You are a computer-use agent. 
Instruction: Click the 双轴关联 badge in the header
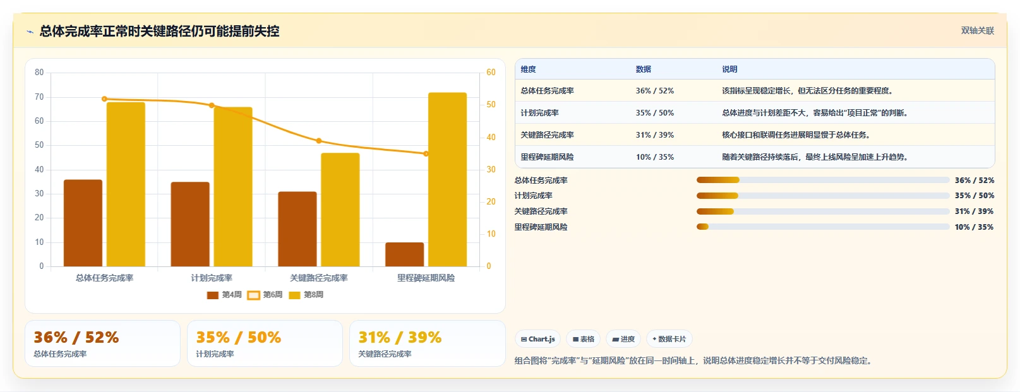click(977, 30)
